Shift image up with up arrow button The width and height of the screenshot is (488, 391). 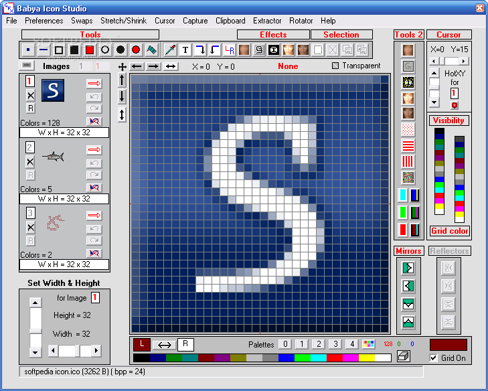tap(122, 80)
